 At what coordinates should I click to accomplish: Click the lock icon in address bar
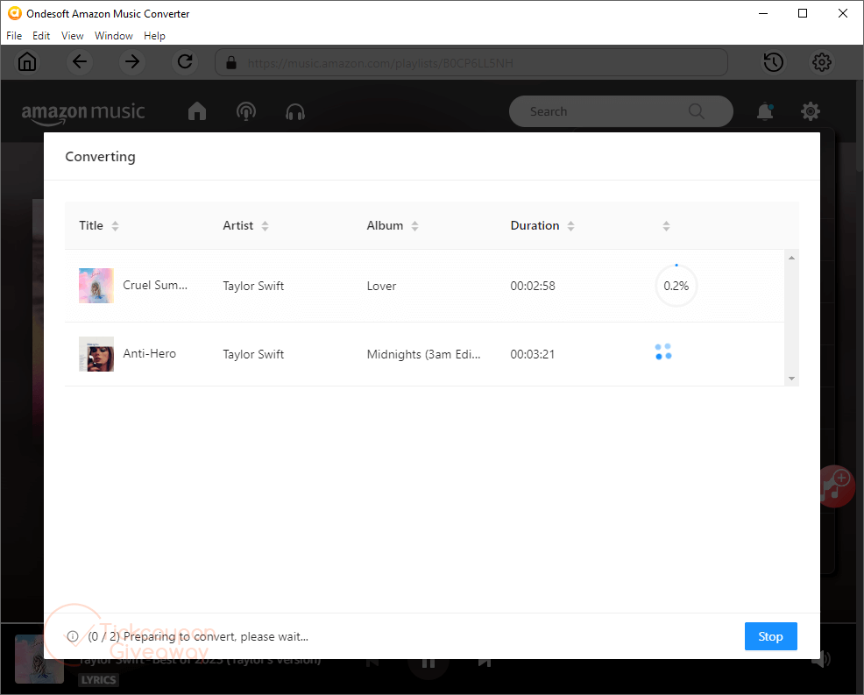point(231,62)
